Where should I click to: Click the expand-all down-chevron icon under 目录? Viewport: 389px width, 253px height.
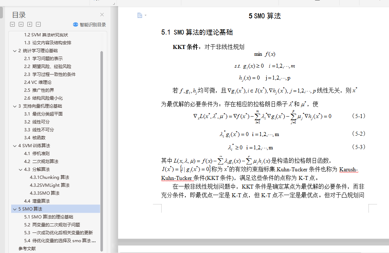pyautogui.click(x=12, y=24)
